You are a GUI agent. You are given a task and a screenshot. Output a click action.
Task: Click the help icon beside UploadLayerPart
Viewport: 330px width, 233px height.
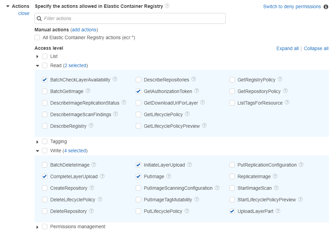pyautogui.click(x=278, y=211)
